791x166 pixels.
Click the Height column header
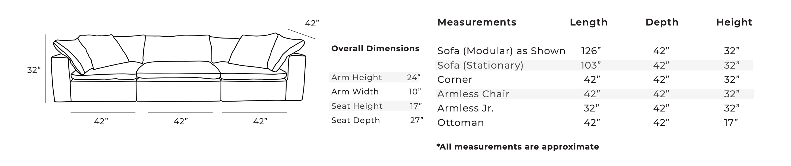pyautogui.click(x=734, y=22)
